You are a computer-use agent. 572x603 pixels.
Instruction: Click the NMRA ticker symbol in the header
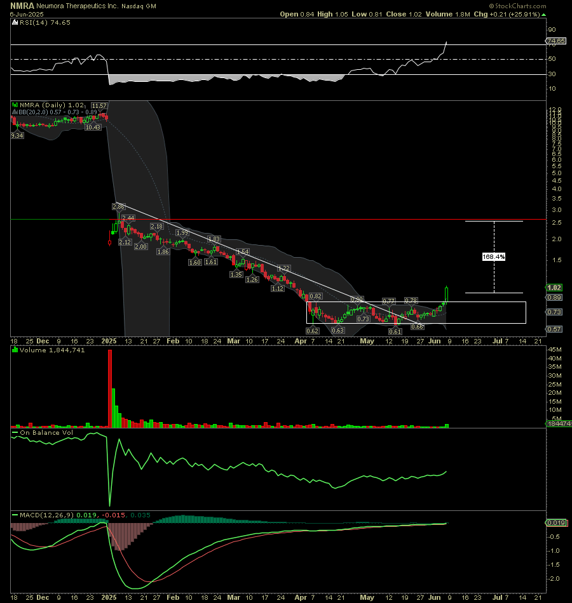pos(22,6)
